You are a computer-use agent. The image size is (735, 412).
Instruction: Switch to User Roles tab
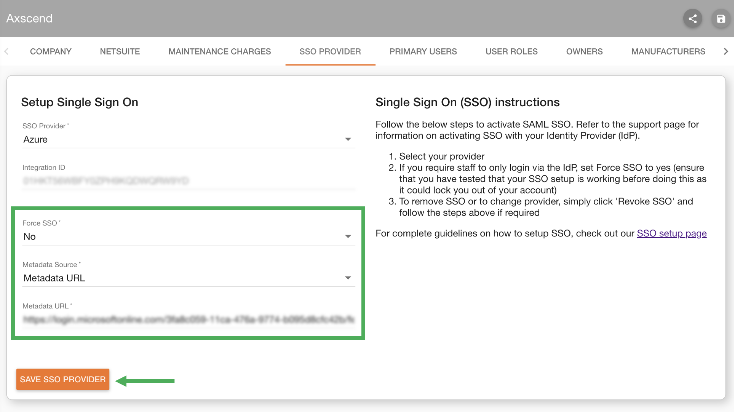click(511, 51)
